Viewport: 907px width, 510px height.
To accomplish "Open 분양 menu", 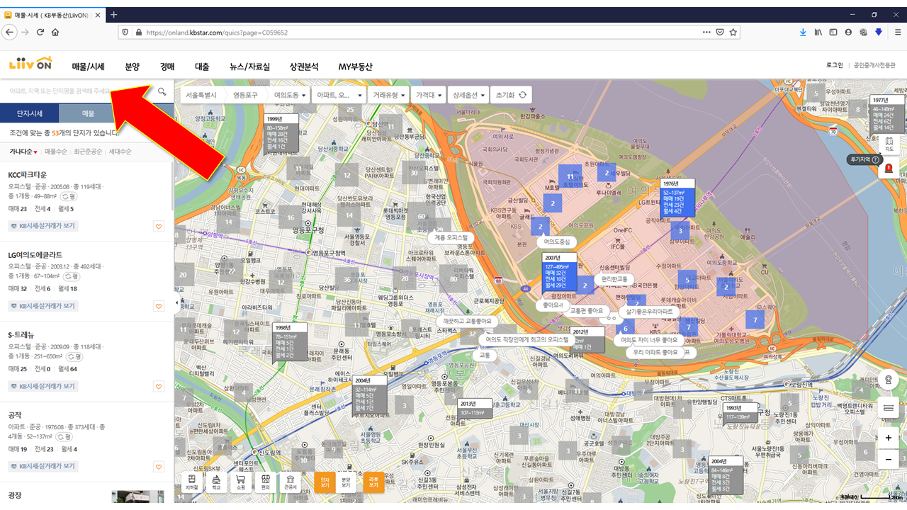I will [x=133, y=67].
